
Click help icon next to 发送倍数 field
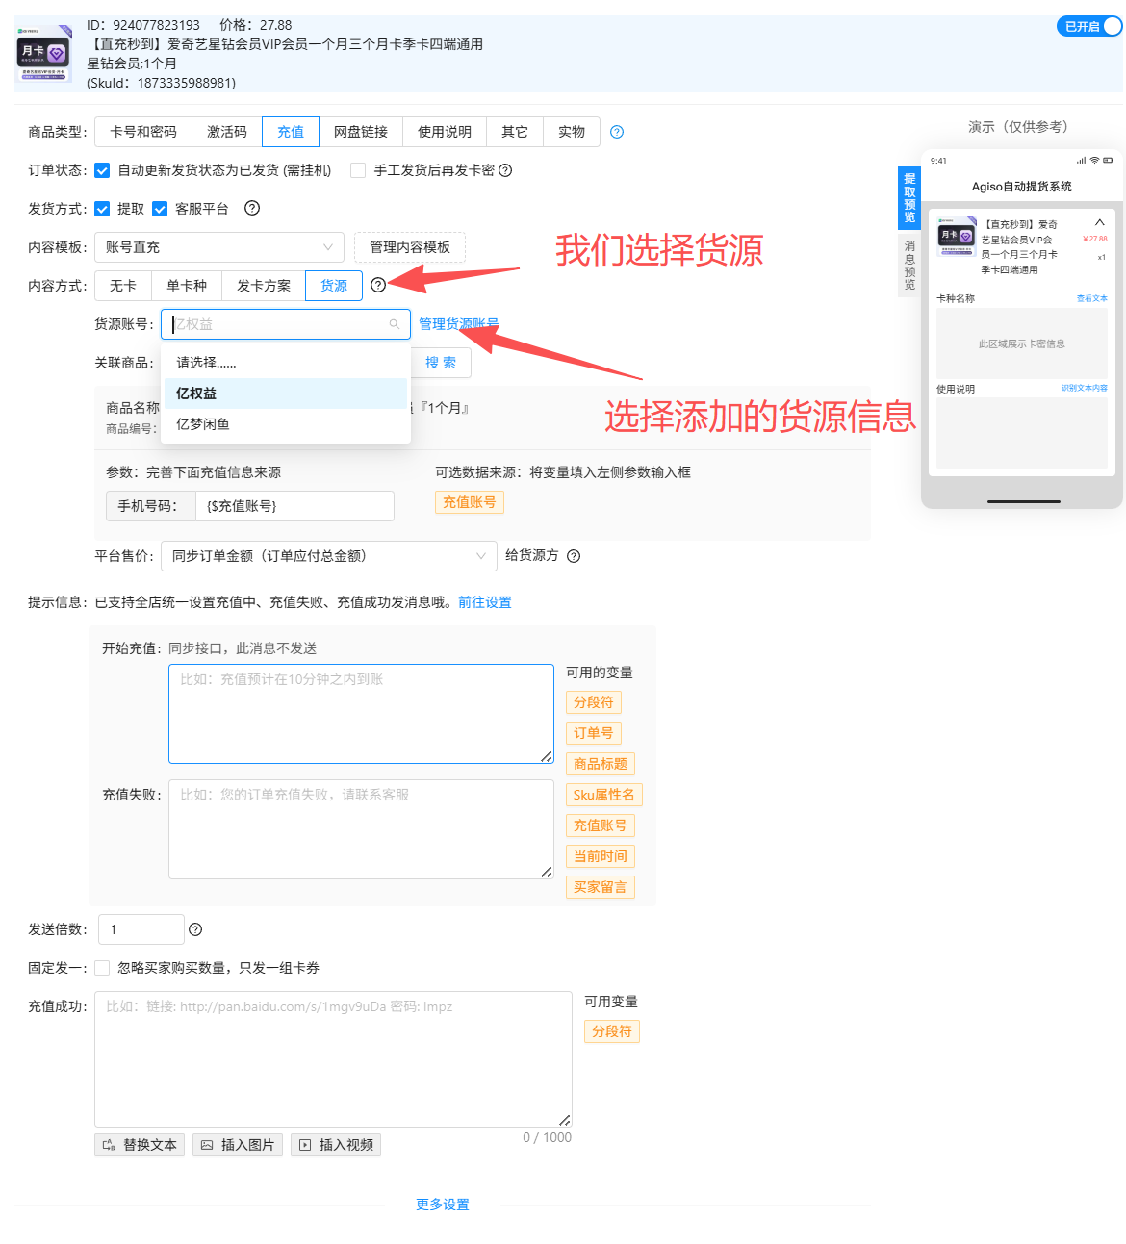click(195, 929)
